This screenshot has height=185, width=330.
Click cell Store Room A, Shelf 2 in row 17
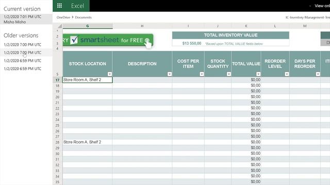(x=88, y=80)
